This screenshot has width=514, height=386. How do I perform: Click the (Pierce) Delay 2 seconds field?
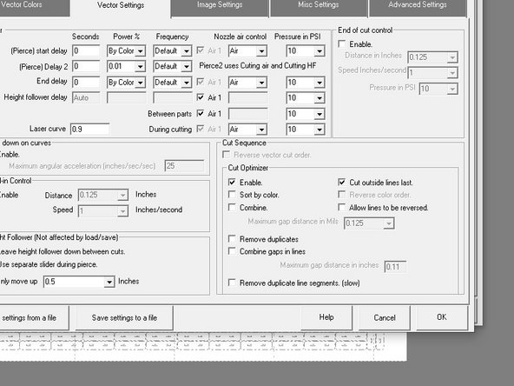tap(86, 66)
